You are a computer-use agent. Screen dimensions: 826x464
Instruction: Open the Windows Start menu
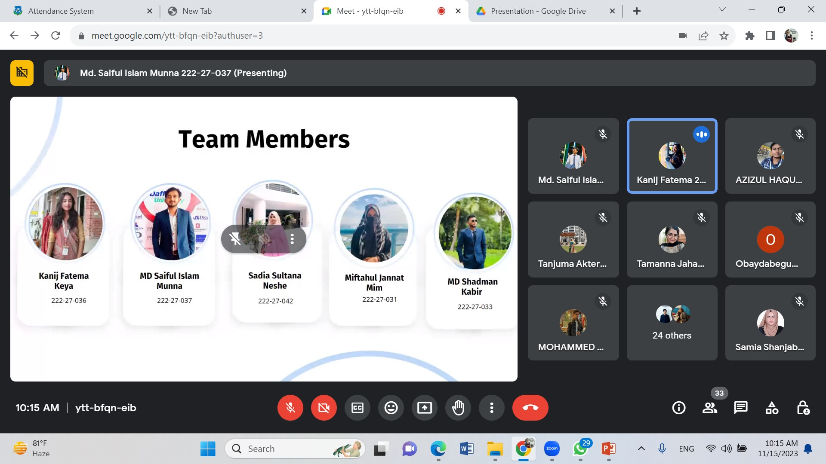(x=208, y=449)
